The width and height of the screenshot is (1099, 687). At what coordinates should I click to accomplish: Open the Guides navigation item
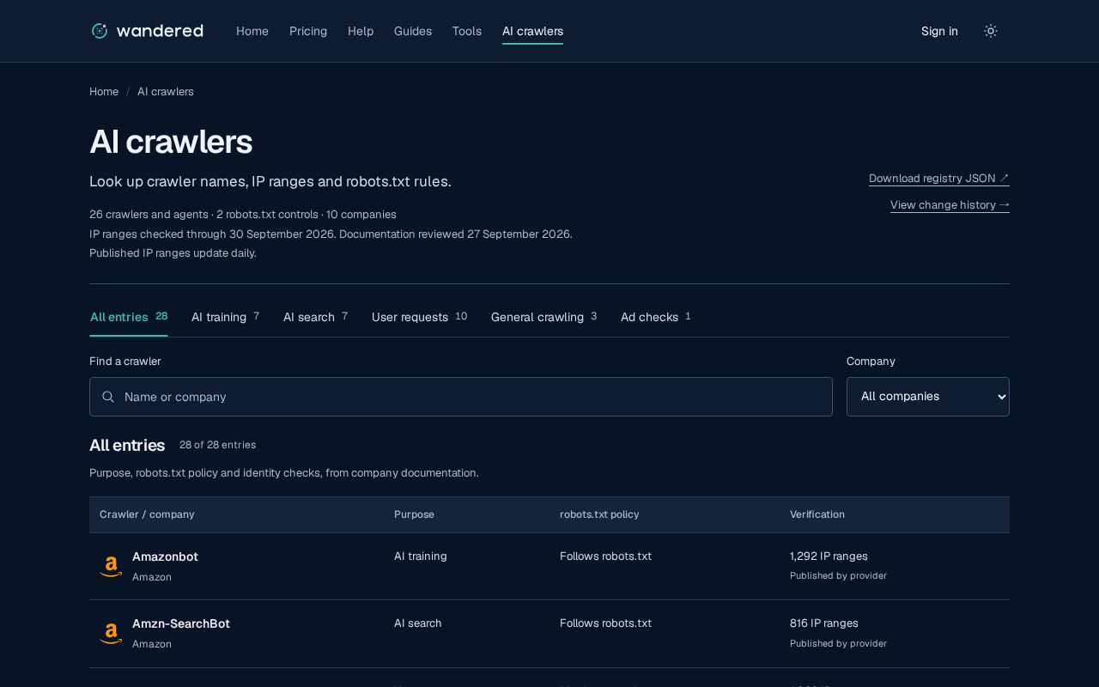[413, 31]
